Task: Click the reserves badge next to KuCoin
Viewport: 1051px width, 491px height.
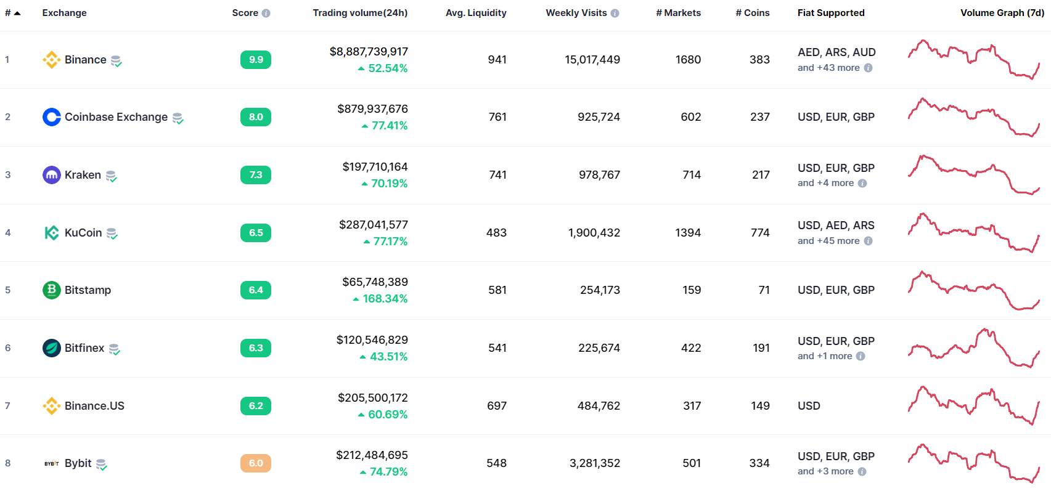Action: tap(112, 234)
